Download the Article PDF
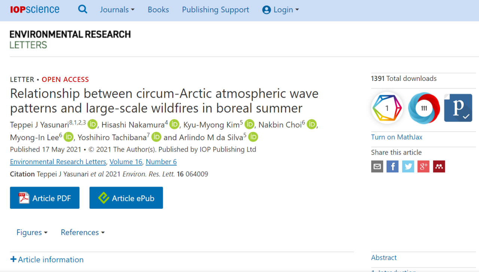The height and width of the screenshot is (272, 479). 45,198
